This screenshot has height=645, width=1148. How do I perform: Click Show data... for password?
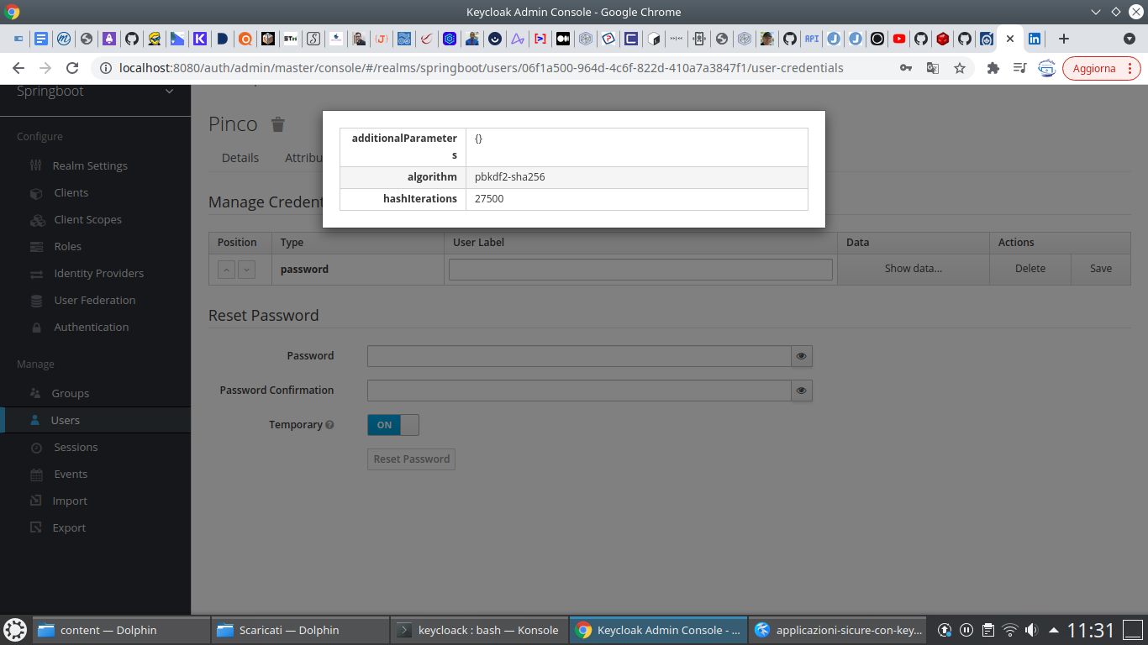pos(914,269)
